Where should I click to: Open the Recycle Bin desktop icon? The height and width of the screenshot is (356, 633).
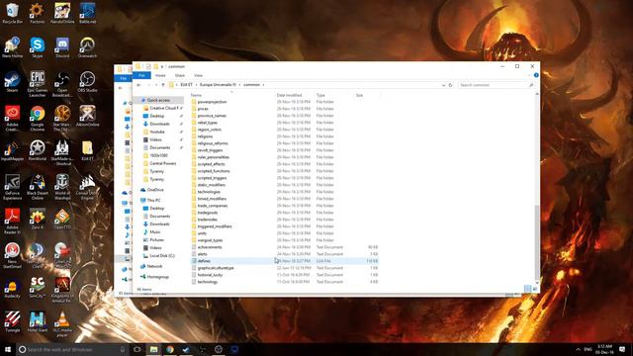click(x=12, y=13)
